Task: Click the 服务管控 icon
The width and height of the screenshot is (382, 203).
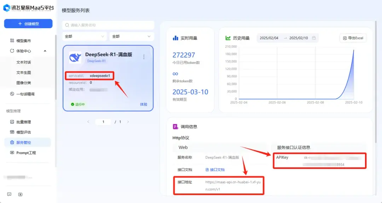Action: (12, 142)
